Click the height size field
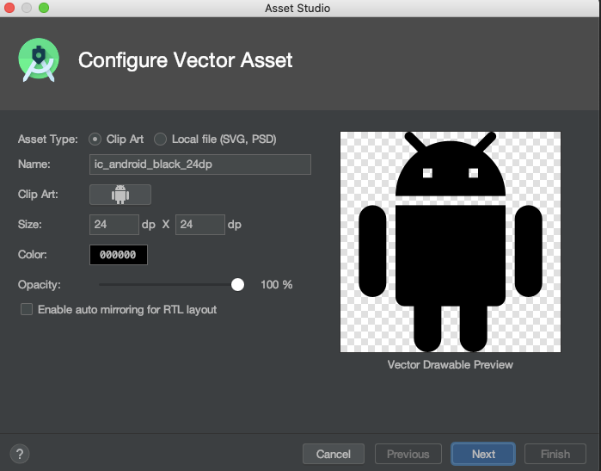Viewport: 601px width, 471px height. 200,225
